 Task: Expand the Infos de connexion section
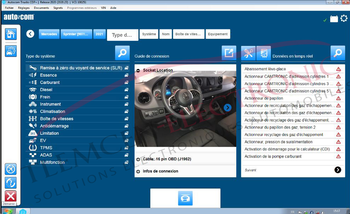click(x=138, y=171)
